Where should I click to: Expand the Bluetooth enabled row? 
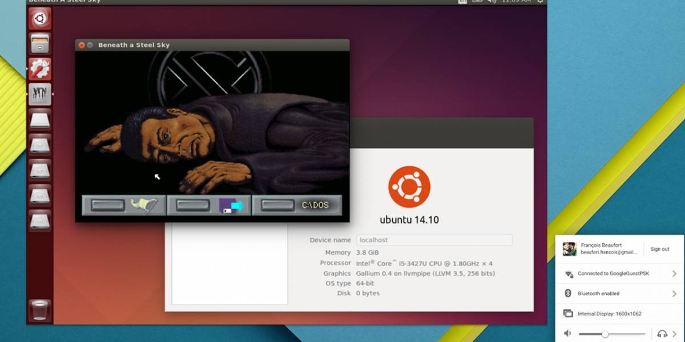tap(619, 293)
